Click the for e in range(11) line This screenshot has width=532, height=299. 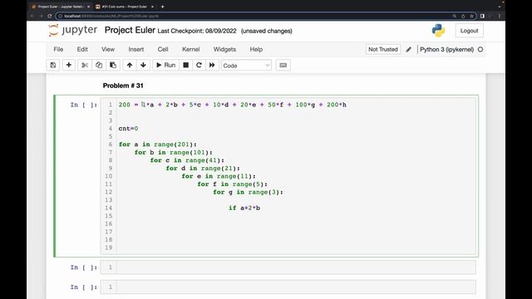click(x=219, y=176)
